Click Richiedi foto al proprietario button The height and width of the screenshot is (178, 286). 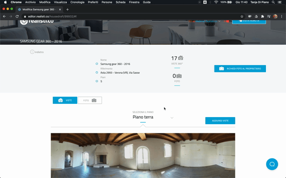coord(240,69)
